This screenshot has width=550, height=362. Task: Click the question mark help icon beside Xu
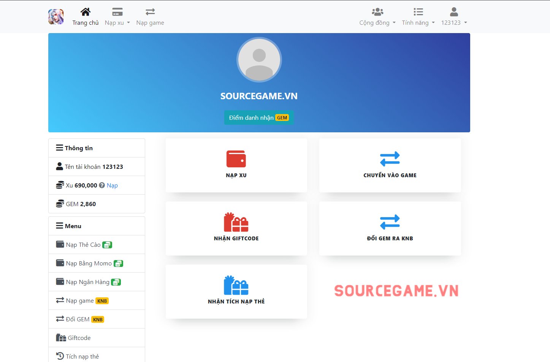pyautogui.click(x=102, y=185)
